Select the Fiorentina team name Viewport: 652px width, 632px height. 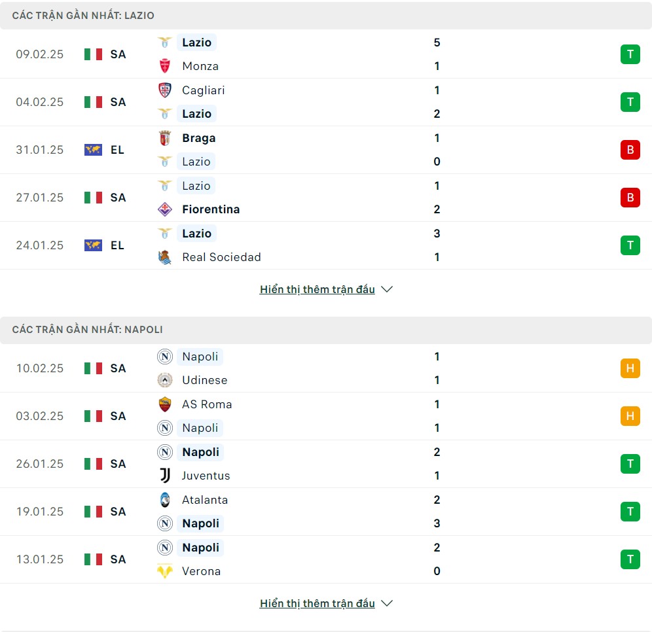coord(211,209)
